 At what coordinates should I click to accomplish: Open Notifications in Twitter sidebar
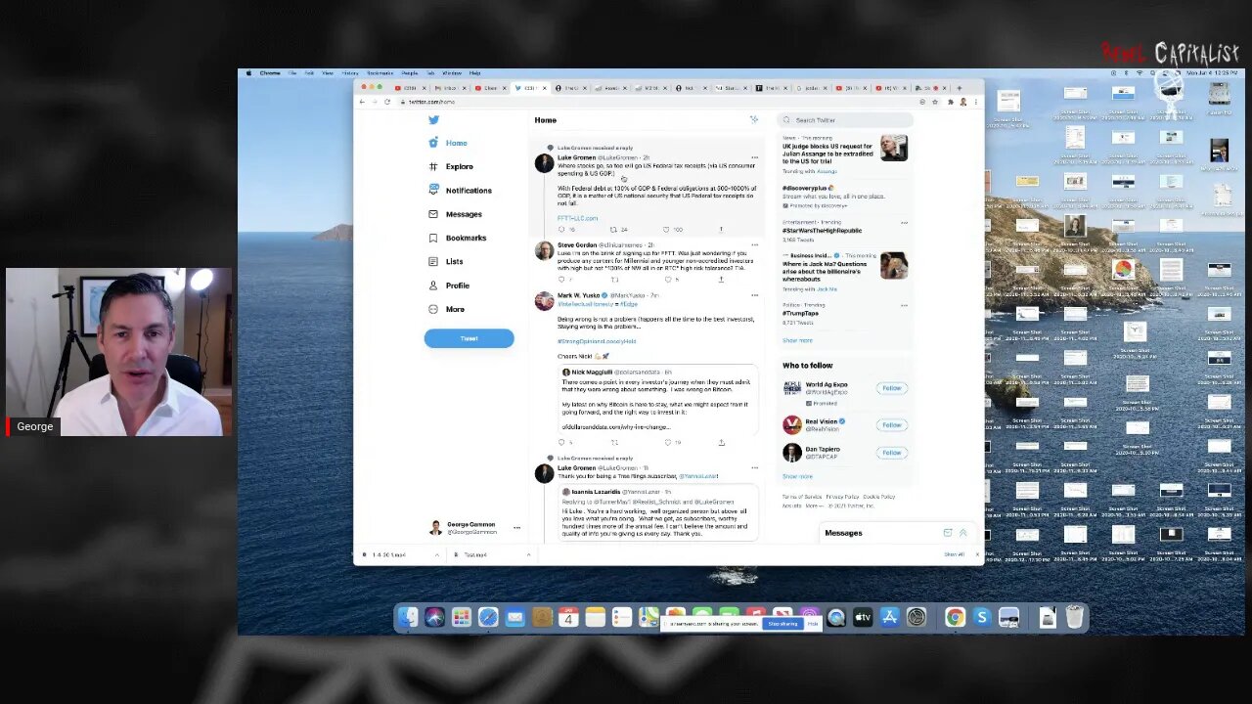tap(460, 191)
